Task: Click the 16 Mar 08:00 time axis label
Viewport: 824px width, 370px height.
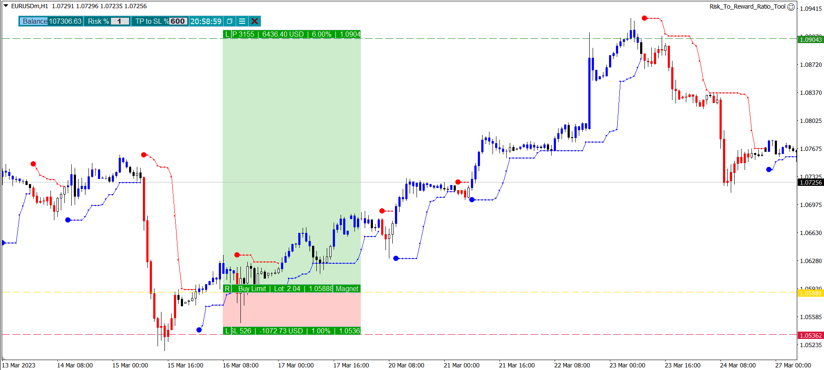Action: [240, 365]
